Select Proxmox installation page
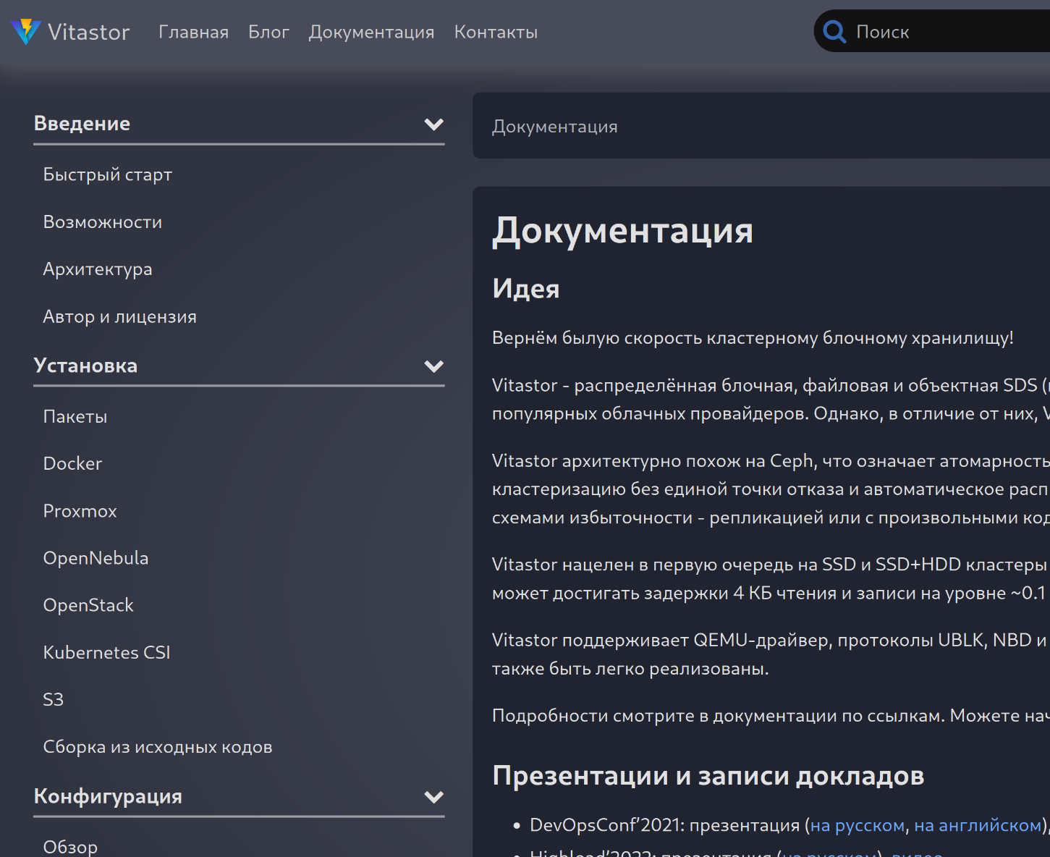Screen dimensions: 1050x857 point(80,511)
